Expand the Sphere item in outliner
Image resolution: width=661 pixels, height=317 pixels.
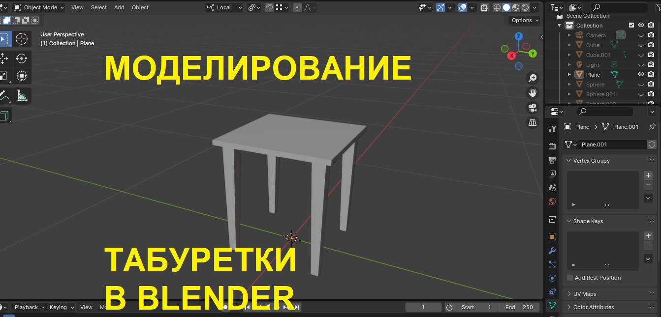click(x=569, y=85)
